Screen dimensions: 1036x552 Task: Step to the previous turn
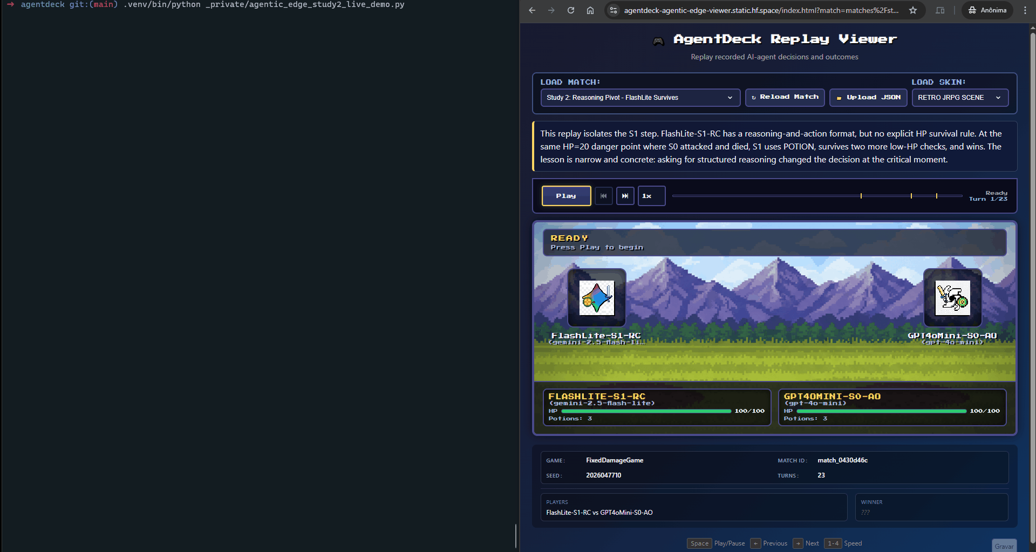pyautogui.click(x=604, y=196)
